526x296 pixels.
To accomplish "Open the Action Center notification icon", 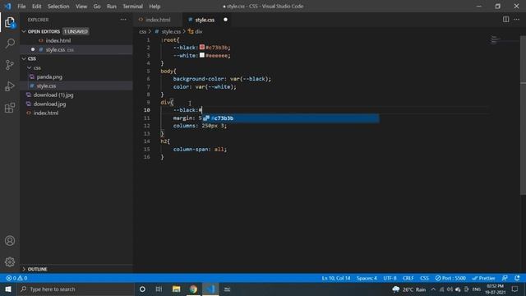I will point(515,289).
